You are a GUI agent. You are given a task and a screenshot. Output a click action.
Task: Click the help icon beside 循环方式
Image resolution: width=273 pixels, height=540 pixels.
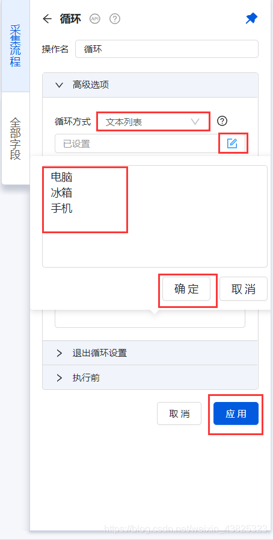click(x=223, y=121)
